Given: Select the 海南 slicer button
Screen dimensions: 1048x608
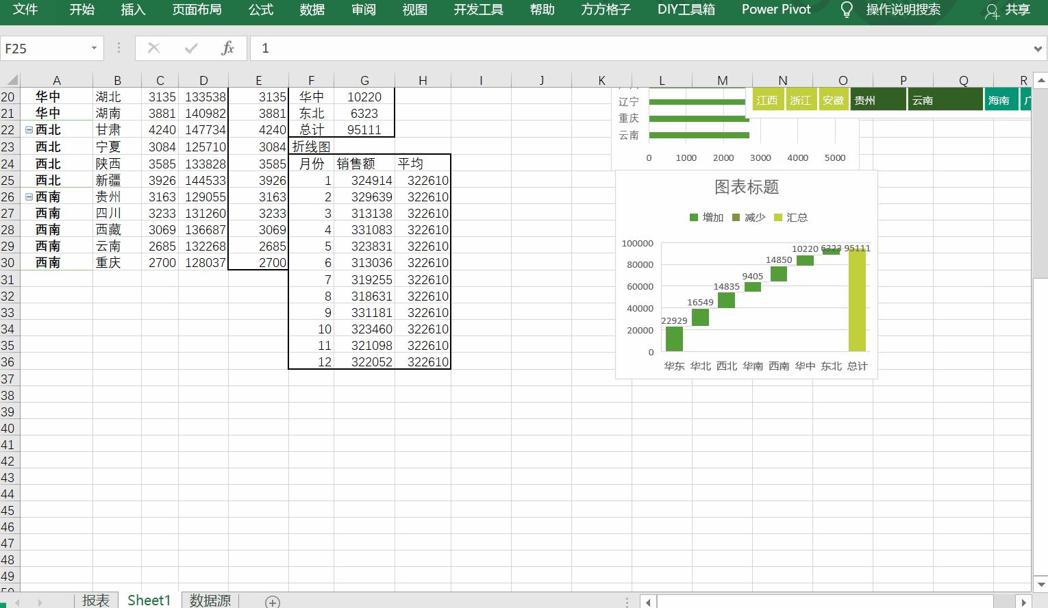Looking at the screenshot, I should (x=1001, y=100).
